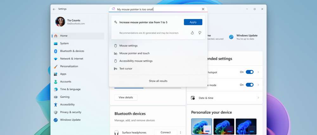This screenshot has height=135, width=317.
Task: Click the pointer icon beside Mouse pointer and touch
Action: point(115,53)
